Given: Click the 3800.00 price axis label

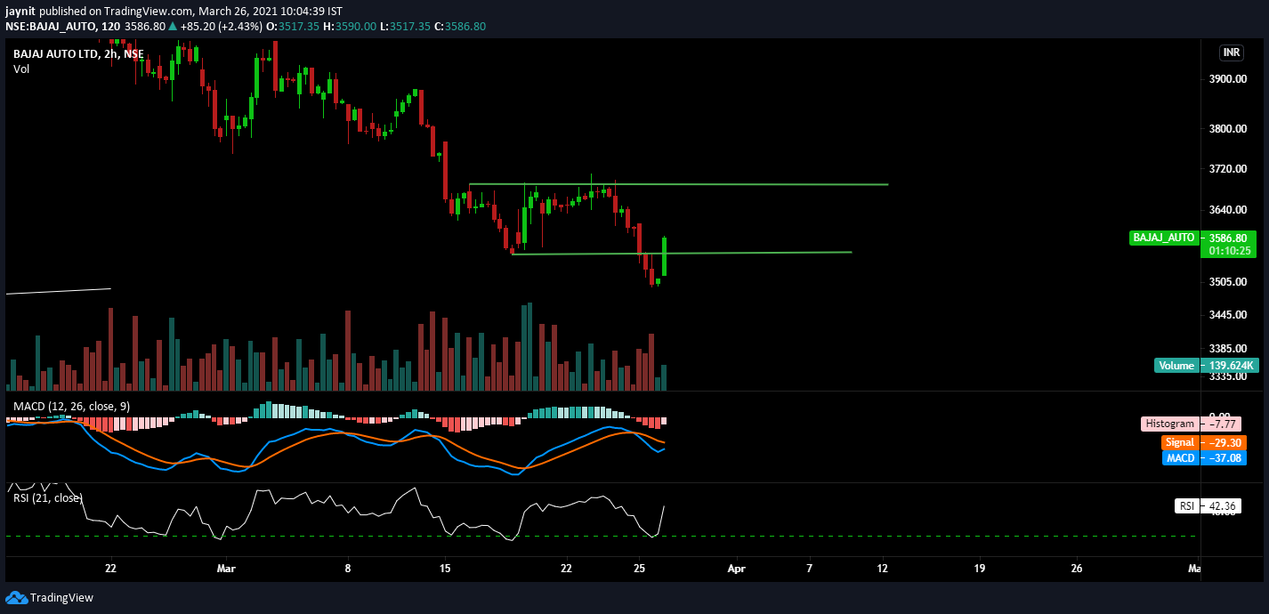Looking at the screenshot, I should tap(1229, 129).
